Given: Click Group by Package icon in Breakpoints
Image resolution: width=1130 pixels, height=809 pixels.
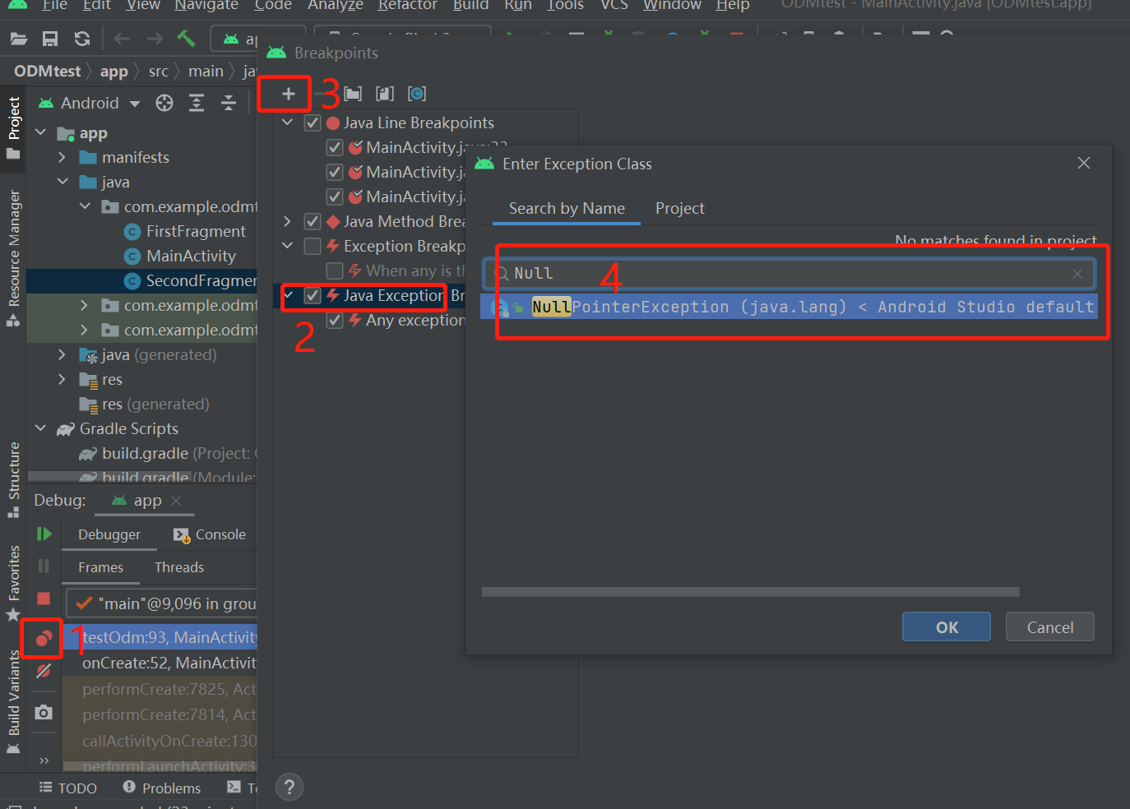Looking at the screenshot, I should pyautogui.click(x=353, y=94).
